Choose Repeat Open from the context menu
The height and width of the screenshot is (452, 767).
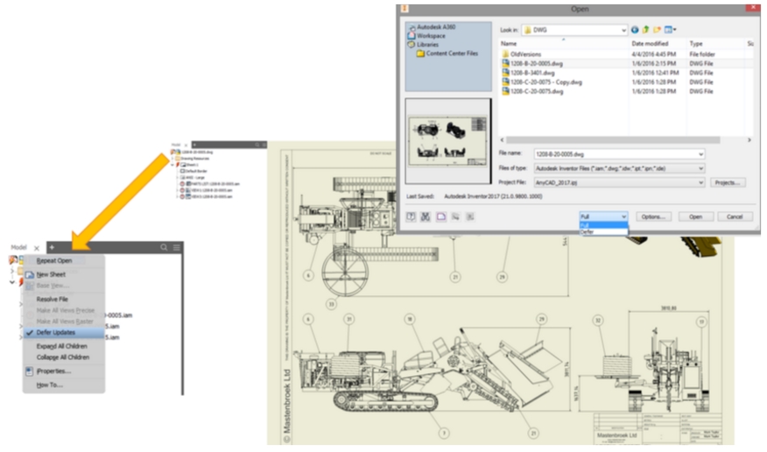coord(54,261)
